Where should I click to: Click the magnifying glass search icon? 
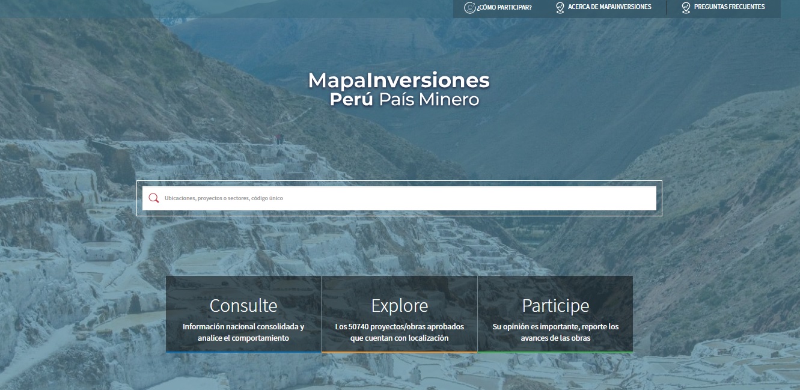154,198
